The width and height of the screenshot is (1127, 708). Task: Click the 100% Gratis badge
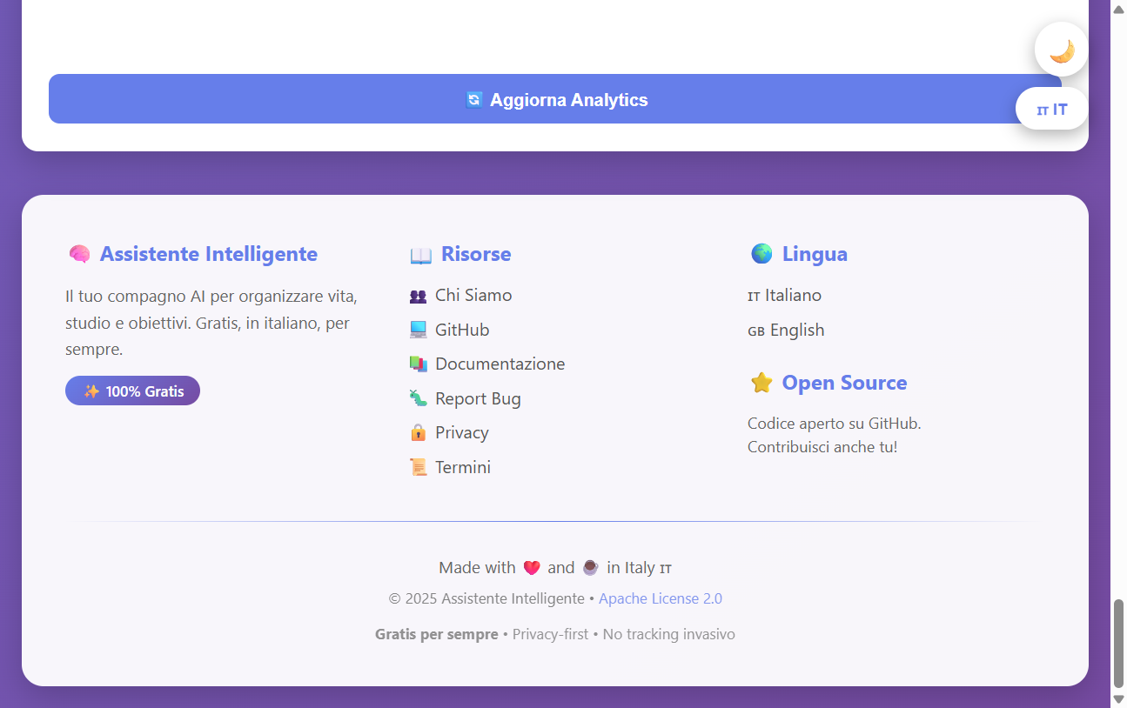tap(132, 391)
